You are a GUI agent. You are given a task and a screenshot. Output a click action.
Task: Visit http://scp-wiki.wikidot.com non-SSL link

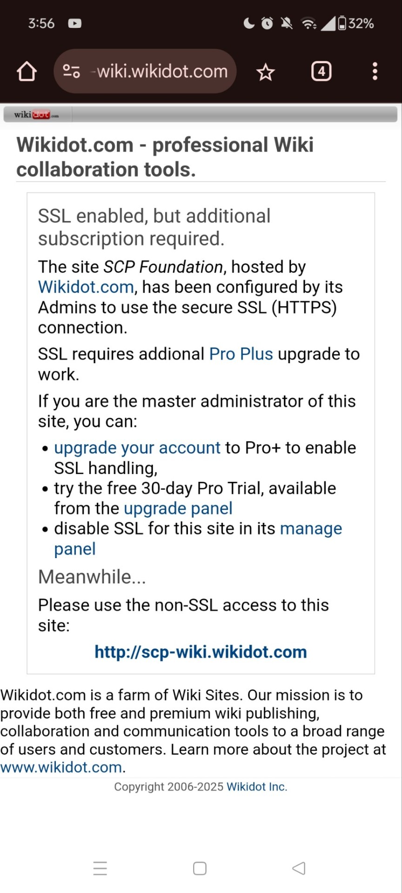click(201, 652)
